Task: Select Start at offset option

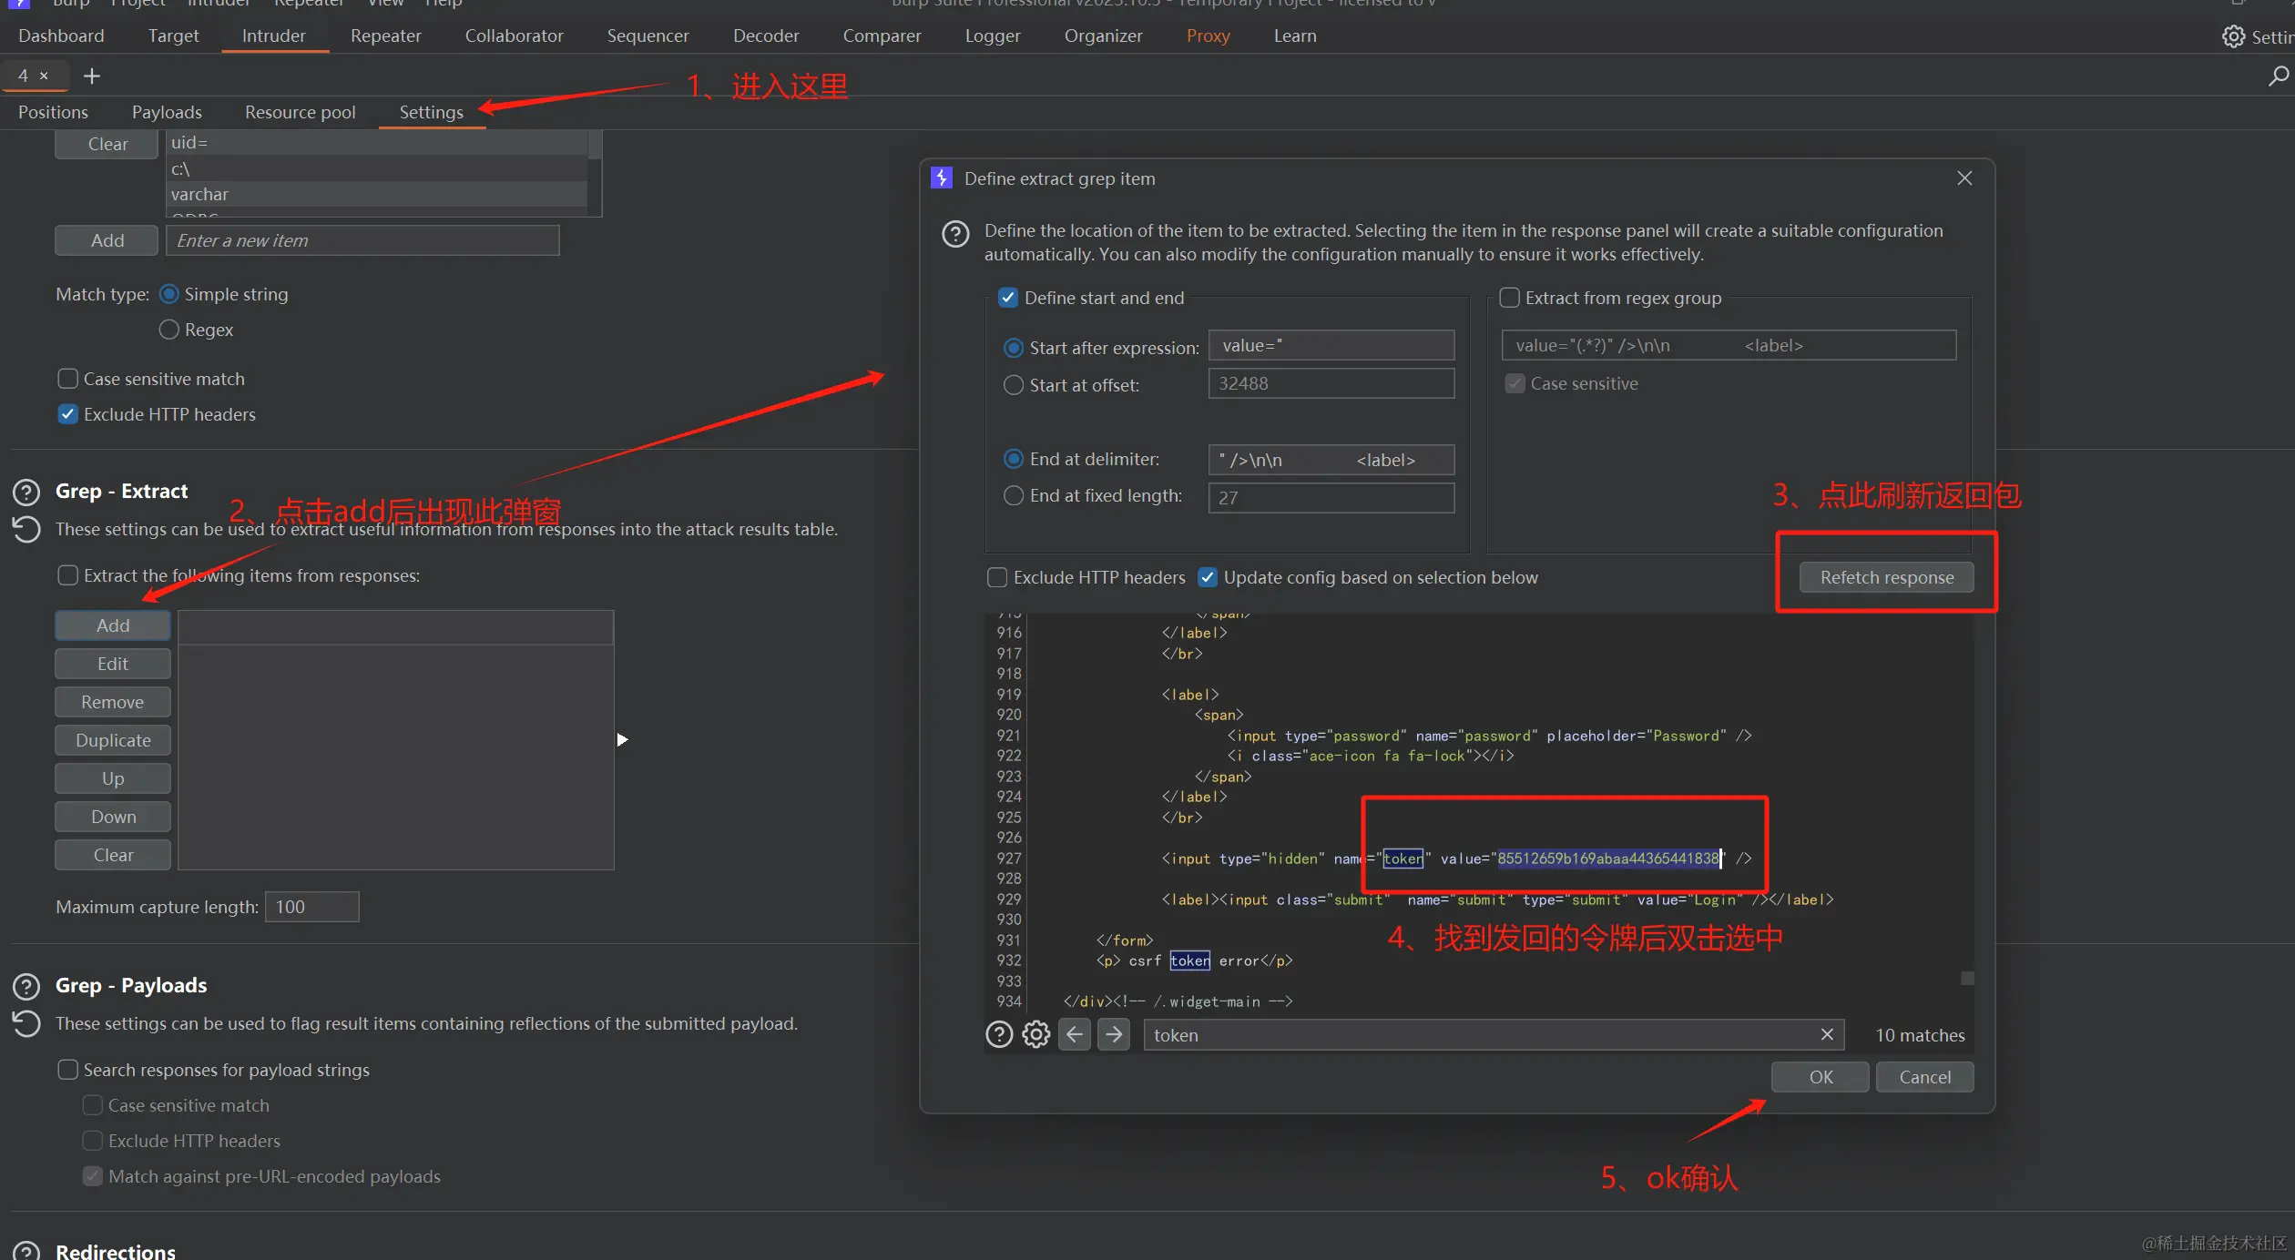Action: pyautogui.click(x=1014, y=385)
